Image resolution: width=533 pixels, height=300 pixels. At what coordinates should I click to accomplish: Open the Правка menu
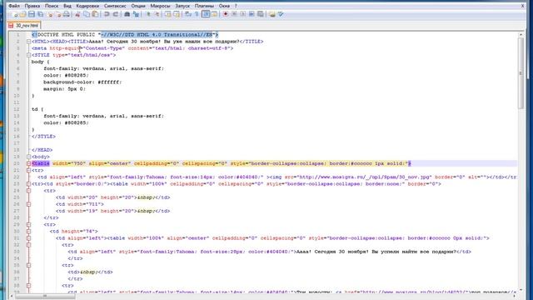pos(32,6)
